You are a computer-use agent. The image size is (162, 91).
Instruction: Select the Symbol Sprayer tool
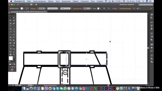click(11, 49)
